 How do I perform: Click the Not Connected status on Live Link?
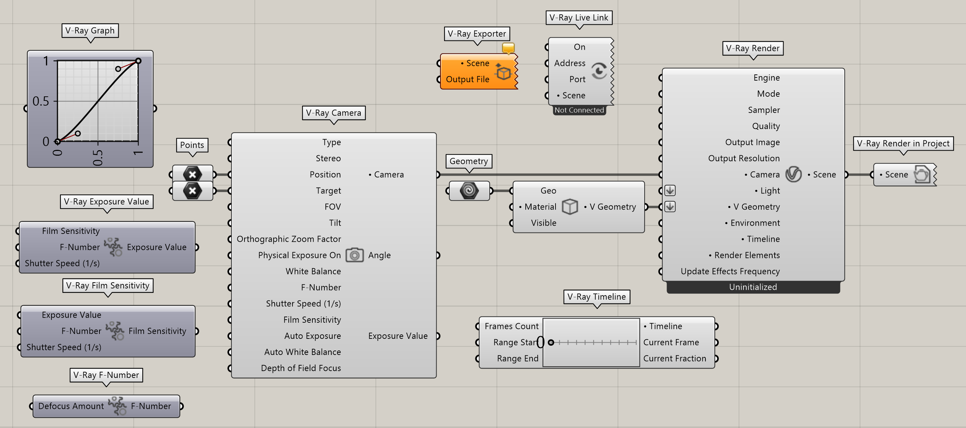point(579,110)
